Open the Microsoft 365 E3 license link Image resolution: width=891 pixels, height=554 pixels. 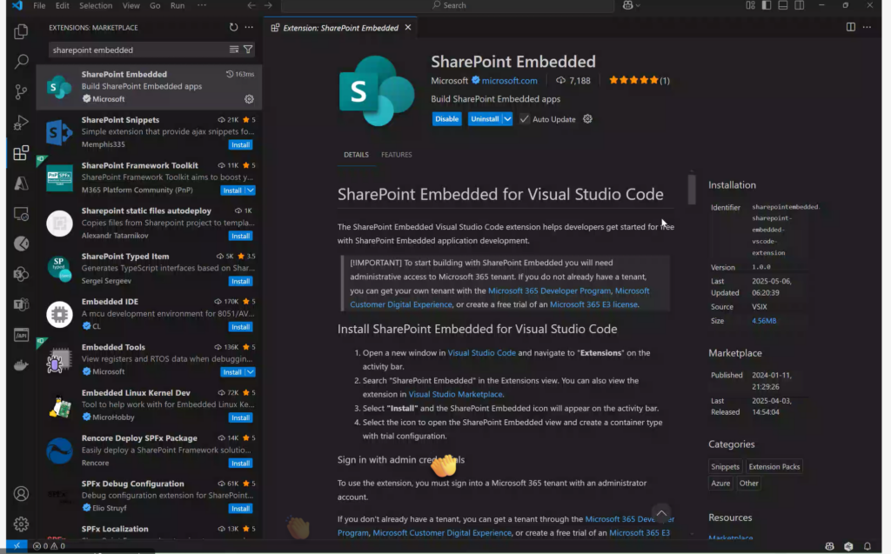(593, 304)
